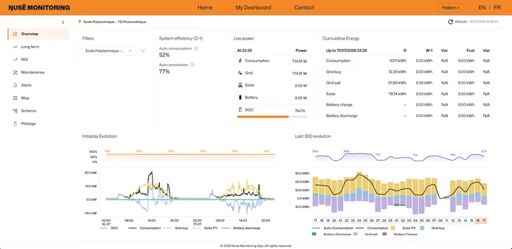This screenshot has height=249, width=512.
Task: Click the Consumption 53.11 kWh value
Action: coord(397,61)
